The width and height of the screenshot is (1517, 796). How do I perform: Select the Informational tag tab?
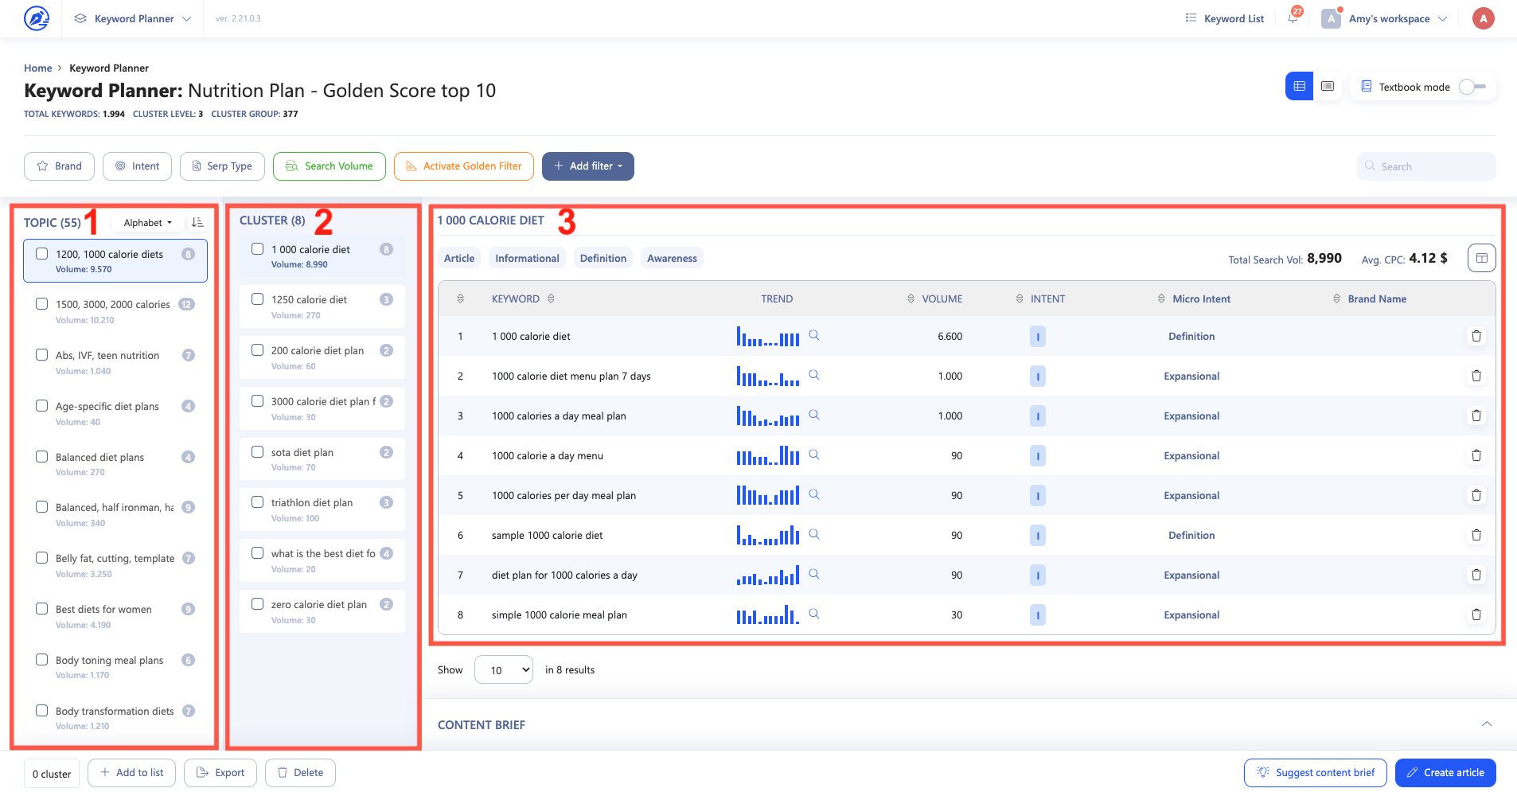click(x=527, y=258)
